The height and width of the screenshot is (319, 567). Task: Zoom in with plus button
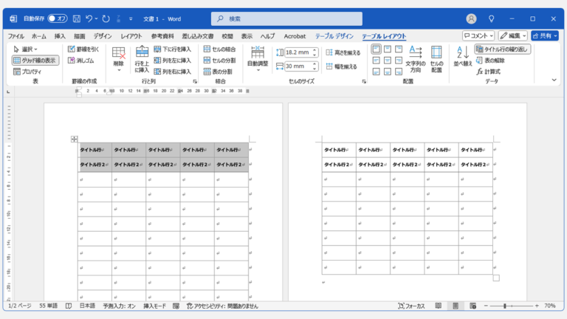(x=537, y=306)
